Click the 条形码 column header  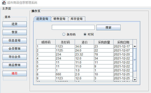click(x=65, y=42)
